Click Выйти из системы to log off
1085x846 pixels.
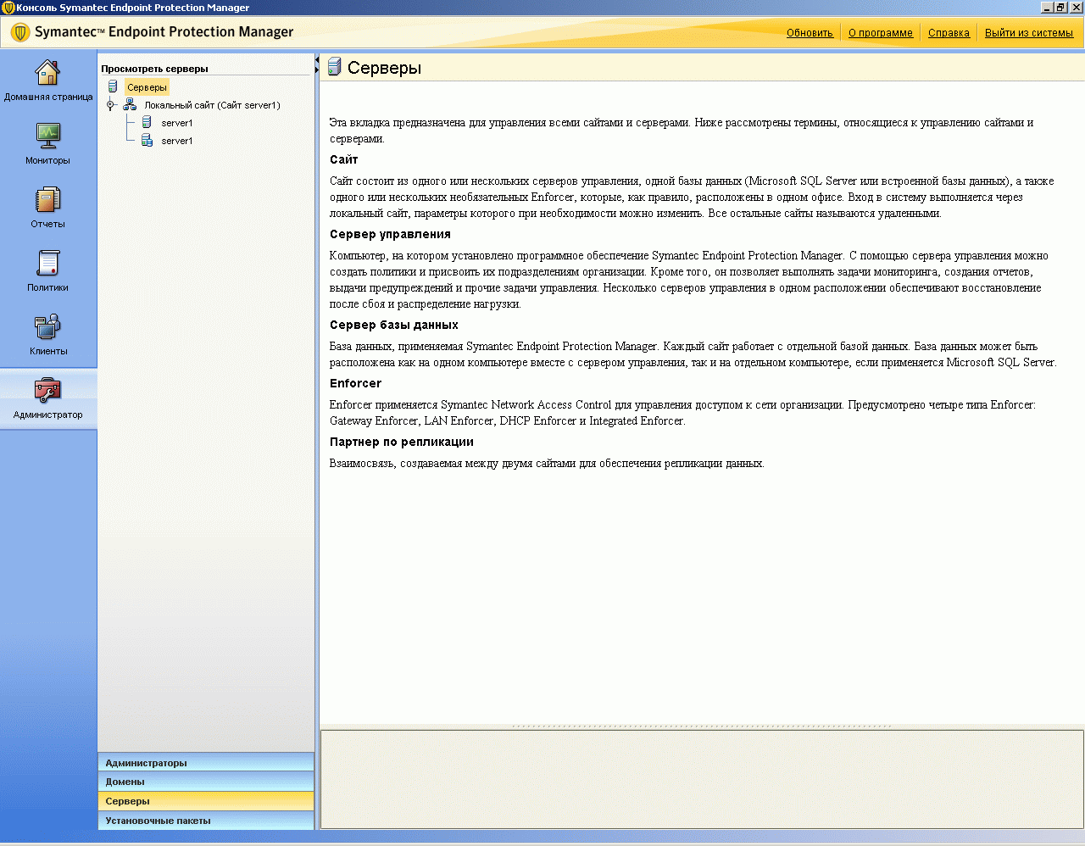pos(1029,33)
